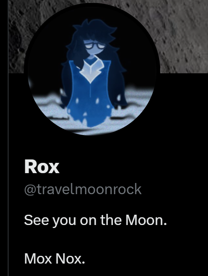The image size is (208, 276).
Task: Click the character's glasses in the avatar
Action: [x=96, y=46]
